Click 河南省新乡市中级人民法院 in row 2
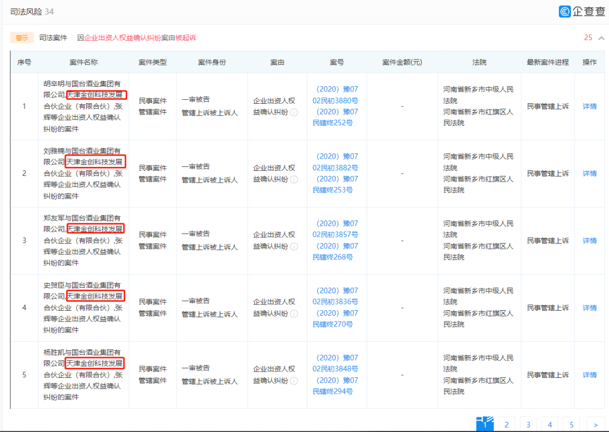 click(x=478, y=162)
